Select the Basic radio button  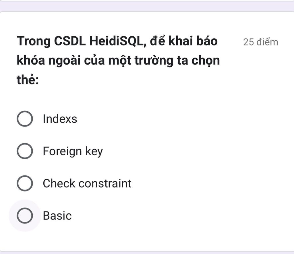click(25, 216)
